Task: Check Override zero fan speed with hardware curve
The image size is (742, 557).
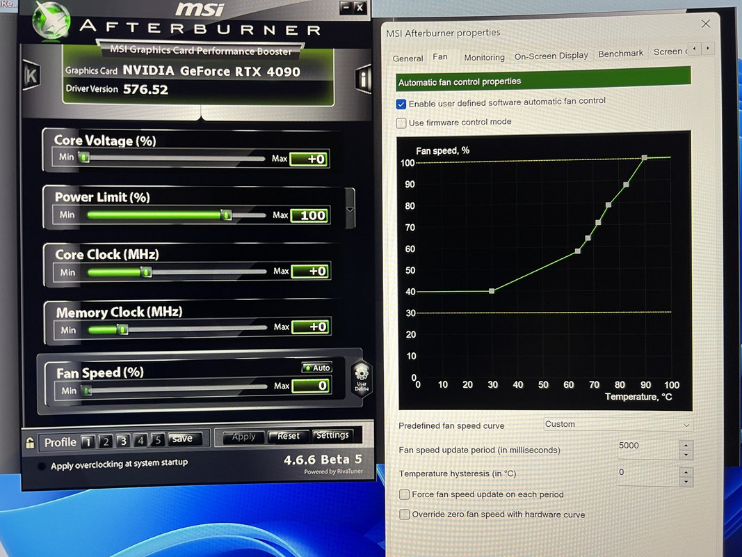Action: [x=404, y=515]
